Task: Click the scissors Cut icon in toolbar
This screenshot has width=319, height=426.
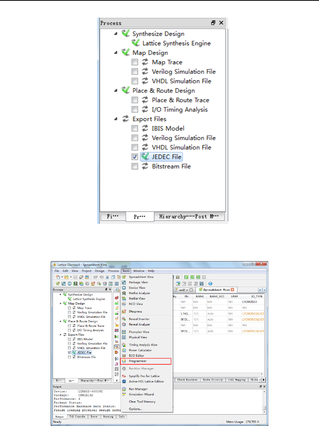Action: tap(107, 277)
